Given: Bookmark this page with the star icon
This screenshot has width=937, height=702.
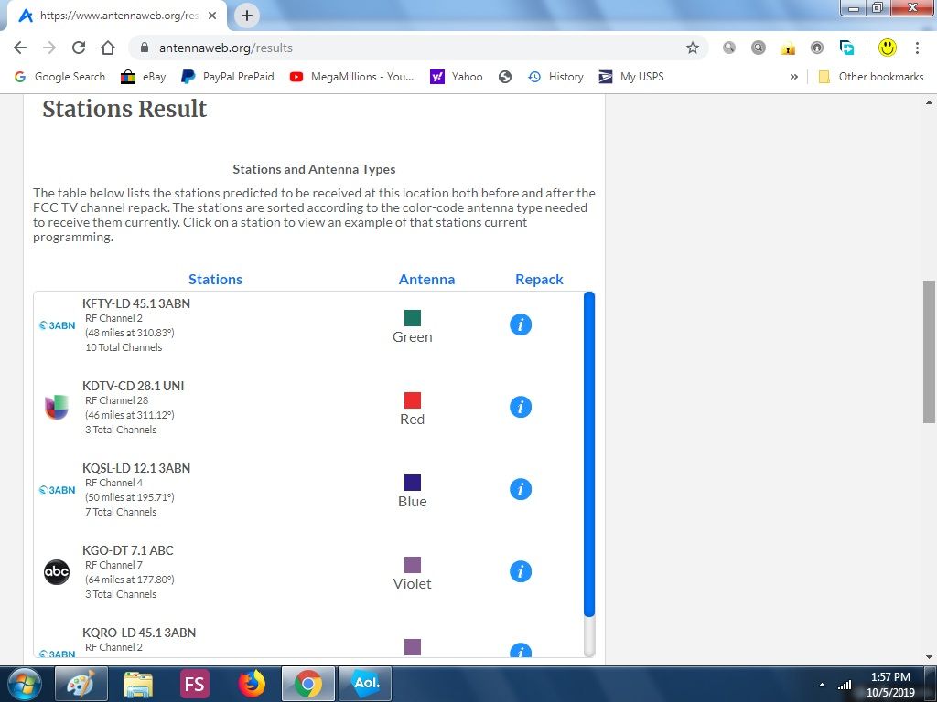Looking at the screenshot, I should click(x=692, y=48).
